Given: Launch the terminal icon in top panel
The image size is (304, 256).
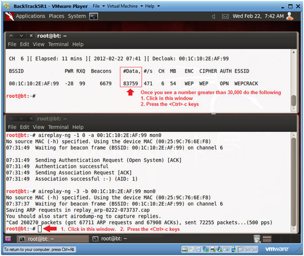Looking at the screenshot, I should [x=93, y=16].
